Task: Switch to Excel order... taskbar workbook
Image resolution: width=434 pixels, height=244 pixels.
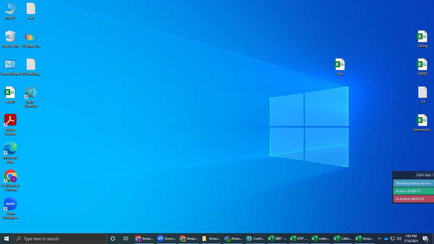Action: pyautogui.click(x=321, y=239)
